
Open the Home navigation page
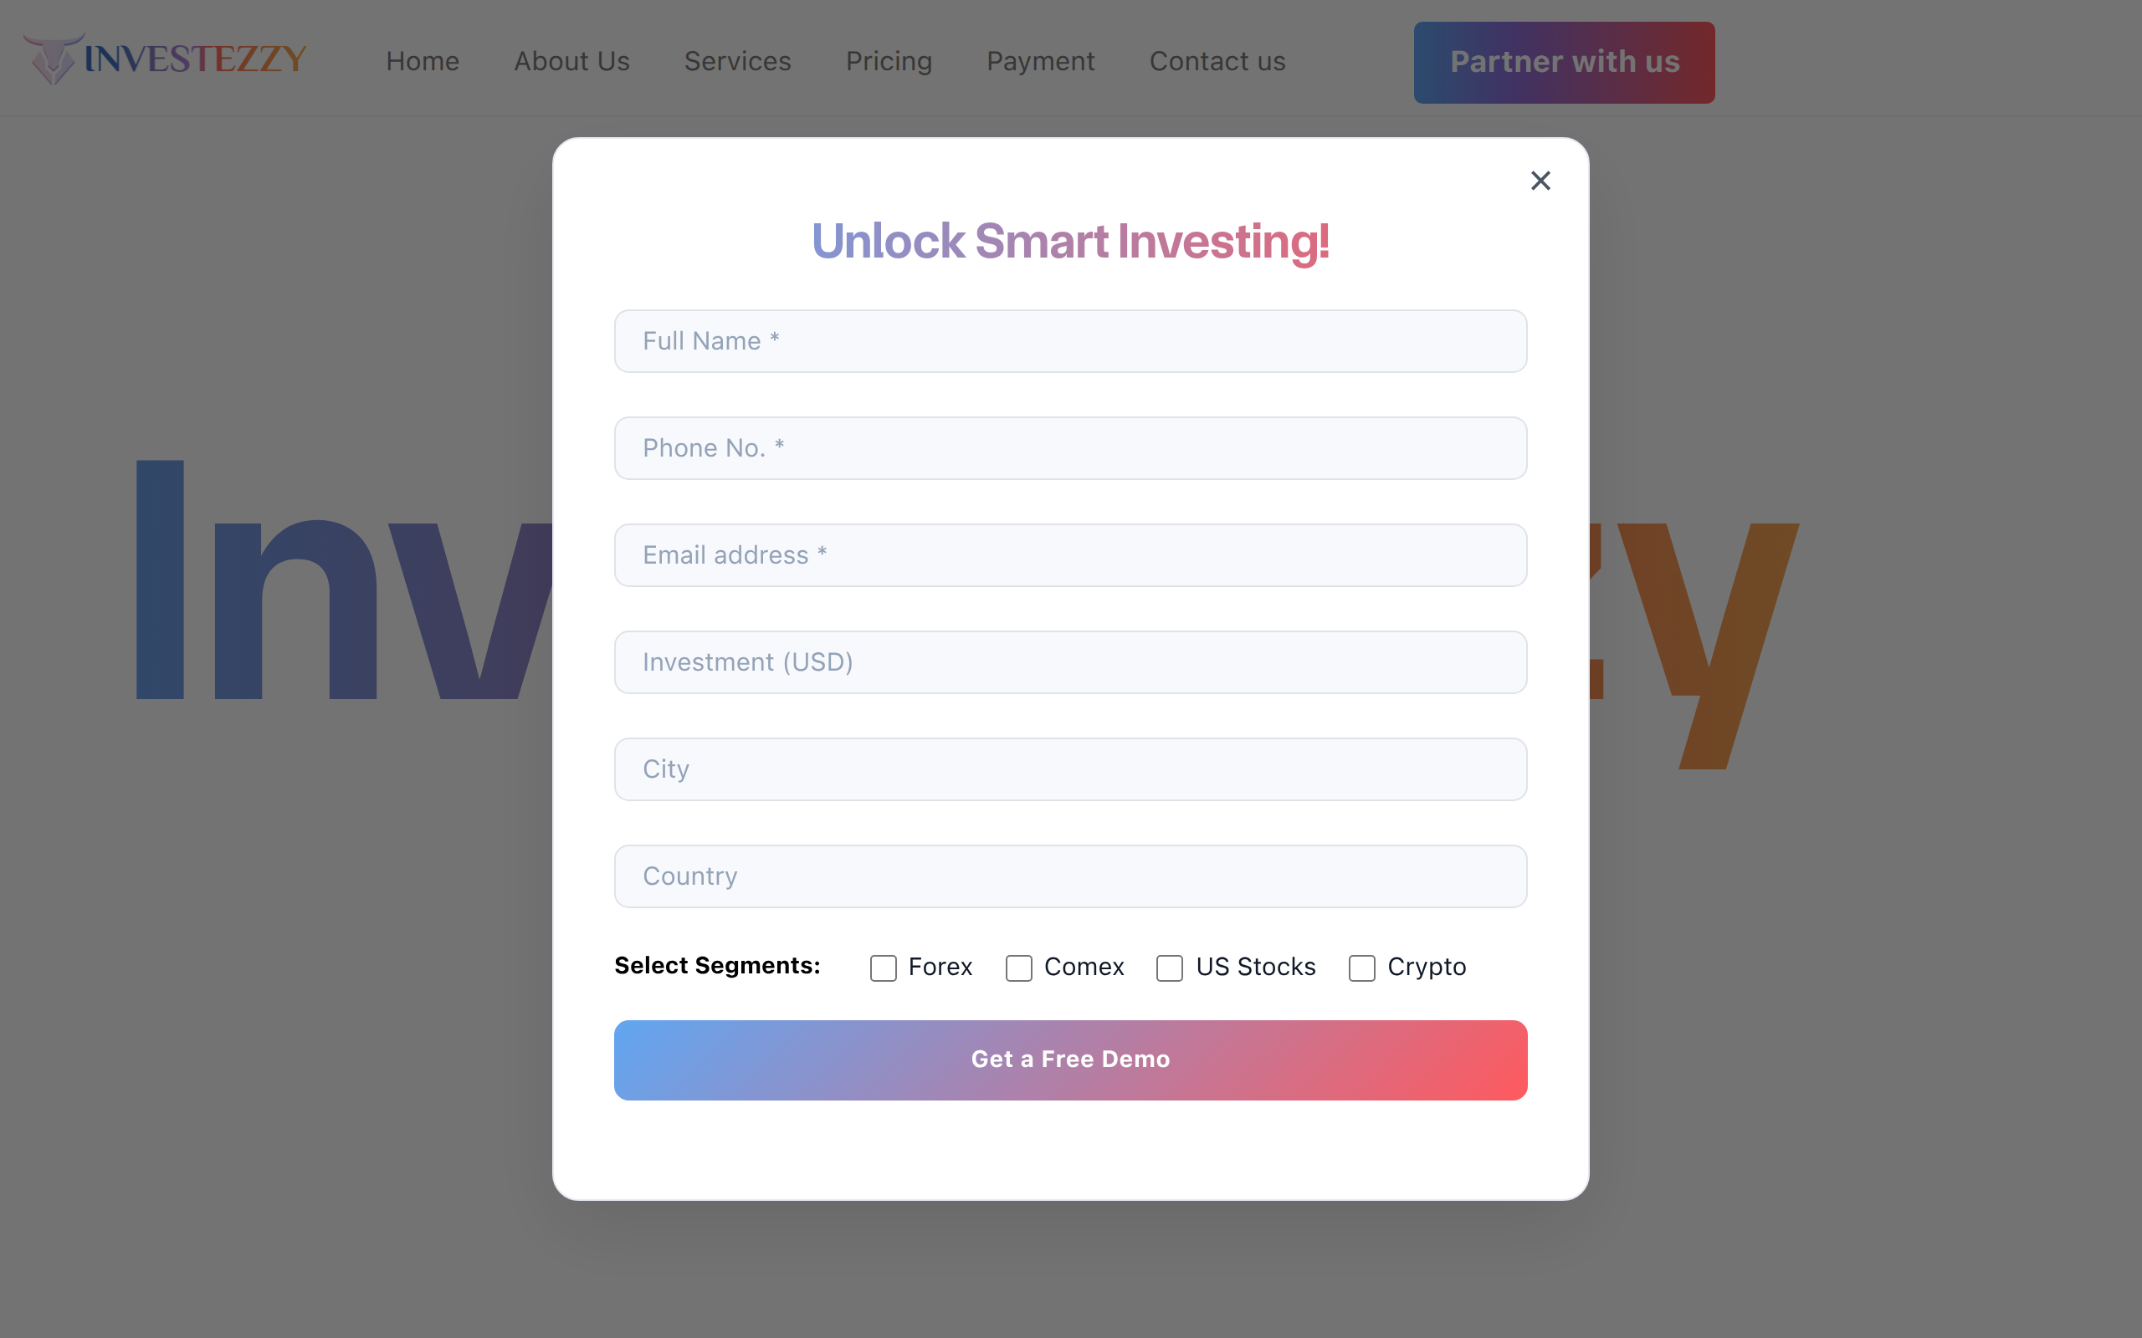(423, 61)
